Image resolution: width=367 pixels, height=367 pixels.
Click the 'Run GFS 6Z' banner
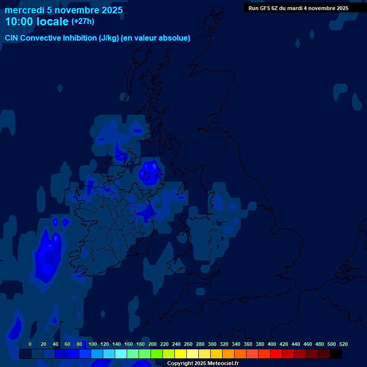coord(298,8)
